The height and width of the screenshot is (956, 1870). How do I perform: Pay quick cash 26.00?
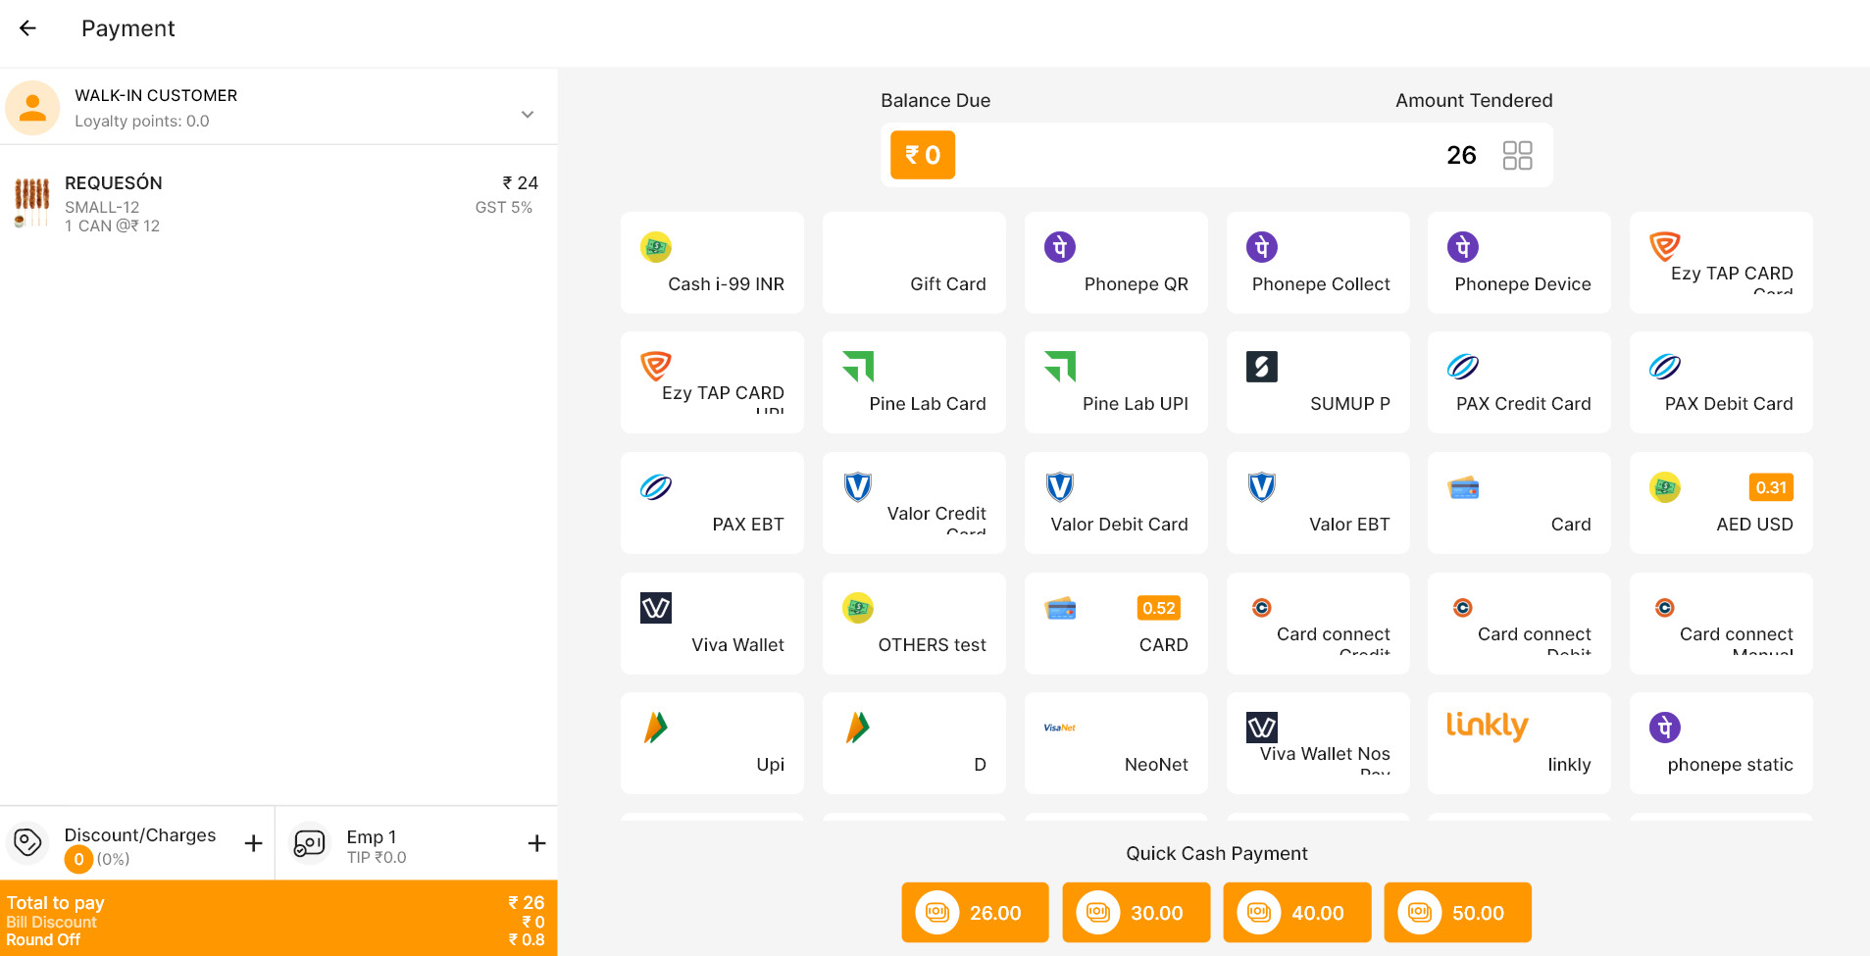(x=975, y=913)
